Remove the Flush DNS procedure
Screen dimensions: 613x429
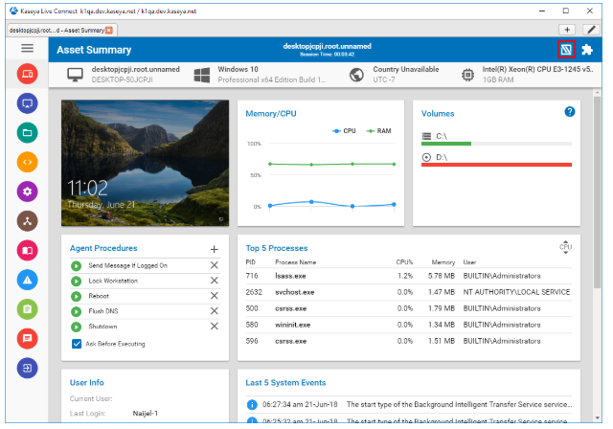tap(215, 311)
